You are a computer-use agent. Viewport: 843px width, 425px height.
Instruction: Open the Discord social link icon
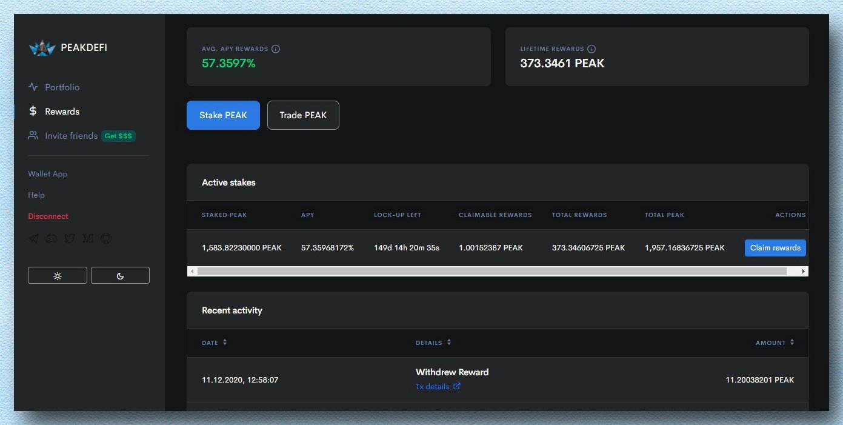(x=52, y=239)
